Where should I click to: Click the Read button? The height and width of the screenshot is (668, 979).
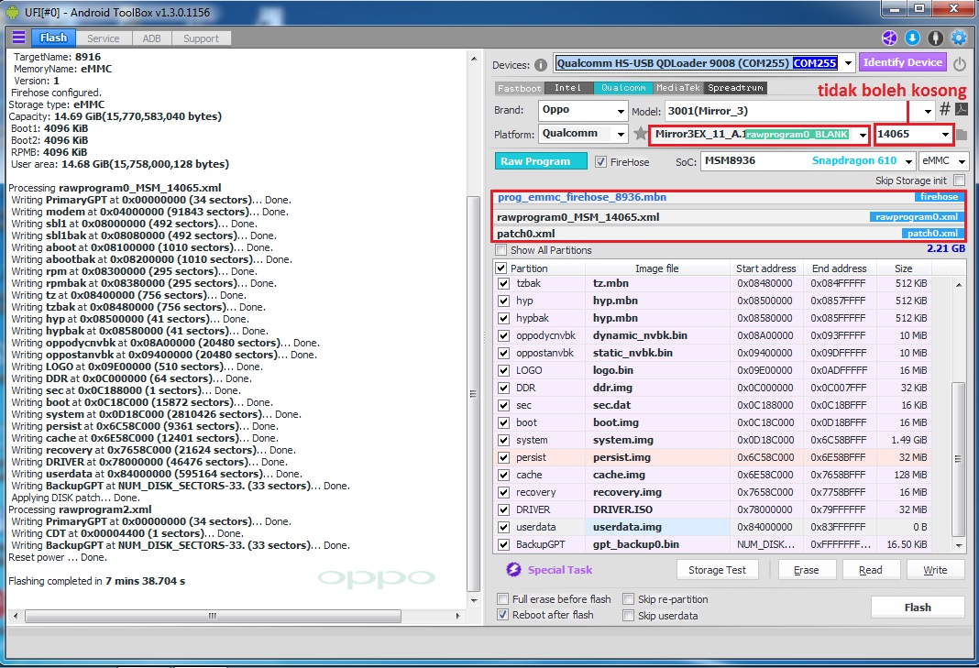click(x=870, y=569)
